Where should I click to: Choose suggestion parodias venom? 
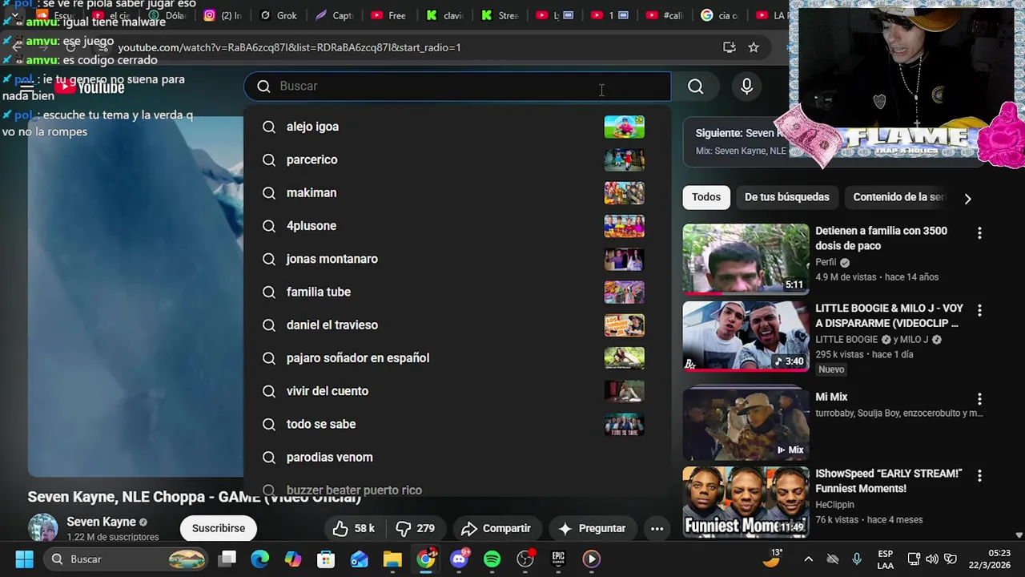(456, 457)
